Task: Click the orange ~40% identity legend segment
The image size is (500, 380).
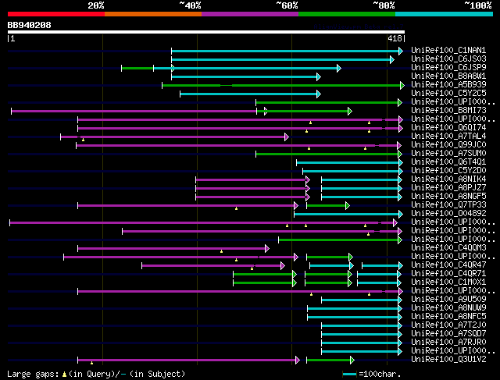Action: pyautogui.click(x=153, y=14)
